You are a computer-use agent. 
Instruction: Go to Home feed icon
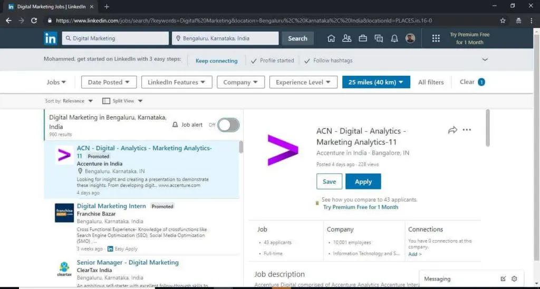[331, 38]
